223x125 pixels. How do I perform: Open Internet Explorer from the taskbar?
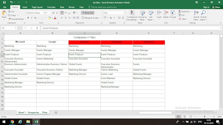click(x=20, y=122)
